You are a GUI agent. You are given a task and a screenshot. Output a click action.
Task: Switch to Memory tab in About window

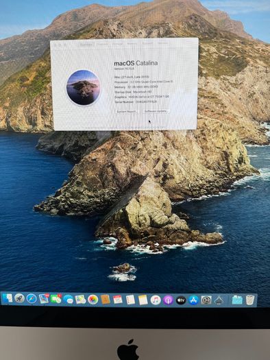click(x=132, y=44)
